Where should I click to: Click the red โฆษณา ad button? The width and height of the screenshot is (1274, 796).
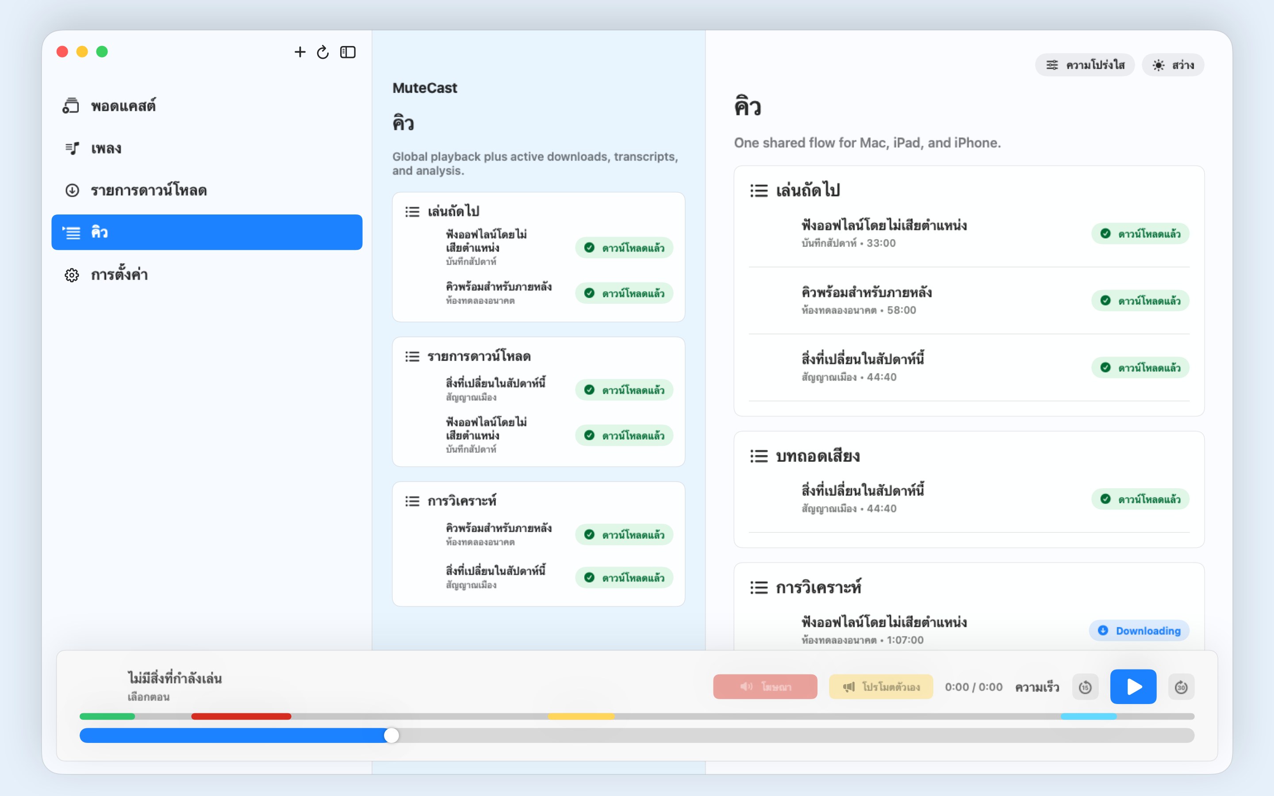[x=765, y=686]
